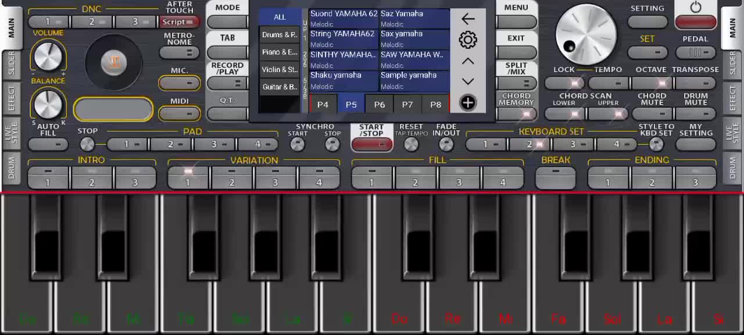The height and width of the screenshot is (335, 744).
Task: Adjust the VOLUME knob
Action: pyautogui.click(x=48, y=56)
